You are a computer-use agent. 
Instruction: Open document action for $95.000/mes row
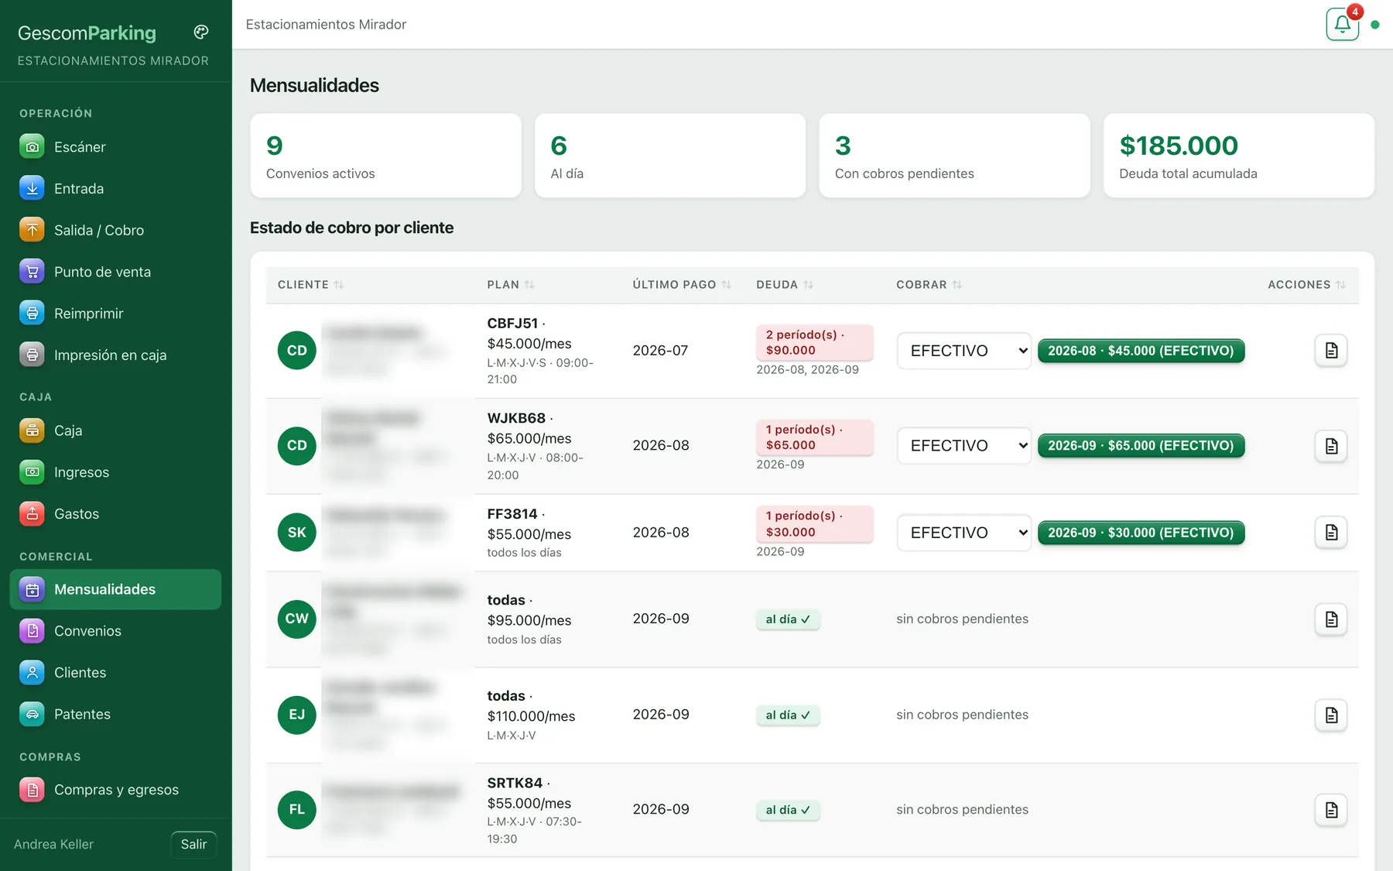[1331, 619]
